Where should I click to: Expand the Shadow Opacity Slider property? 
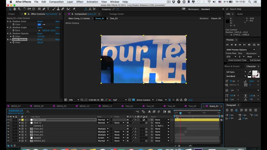(x=11, y=36)
